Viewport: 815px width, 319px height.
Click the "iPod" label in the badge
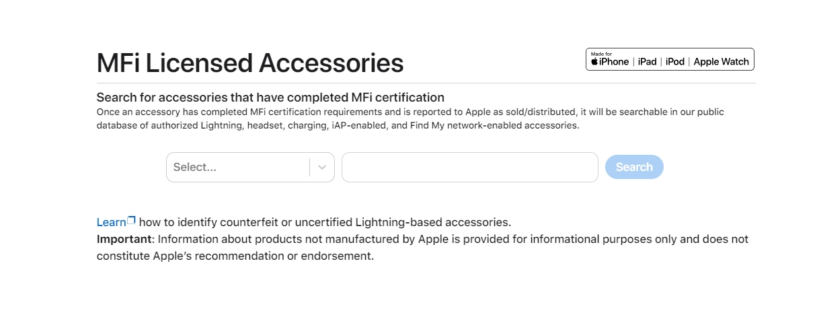[674, 62]
